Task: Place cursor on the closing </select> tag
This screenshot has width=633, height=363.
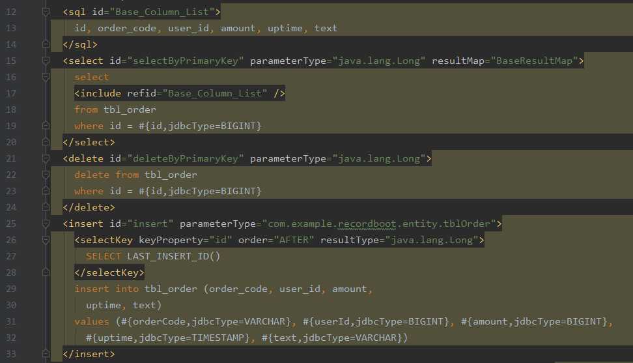Action: click(x=89, y=142)
